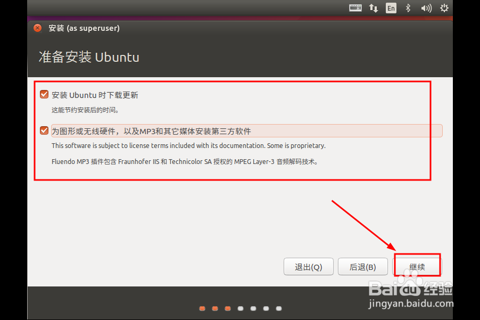The width and height of the screenshot is (480, 320).
Task: Click the Fluendo MP3 插件 description text
Action: click(185, 162)
